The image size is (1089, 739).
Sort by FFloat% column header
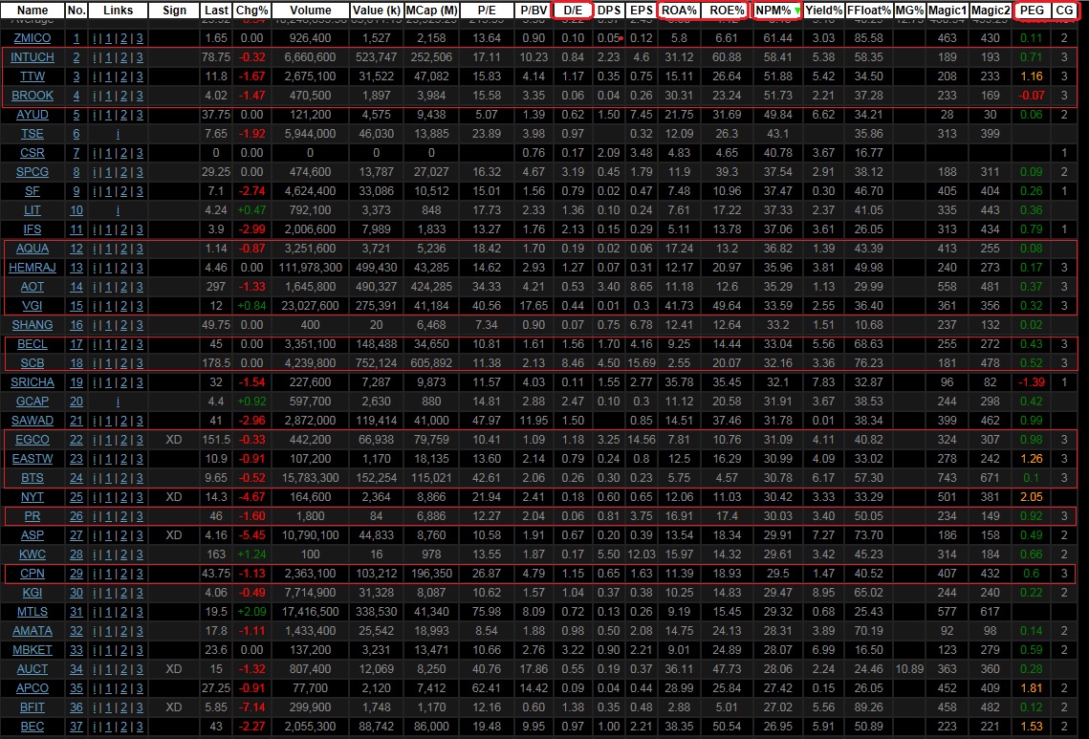tap(869, 11)
